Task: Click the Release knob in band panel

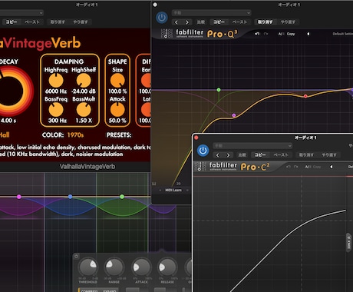Action: click(x=167, y=267)
